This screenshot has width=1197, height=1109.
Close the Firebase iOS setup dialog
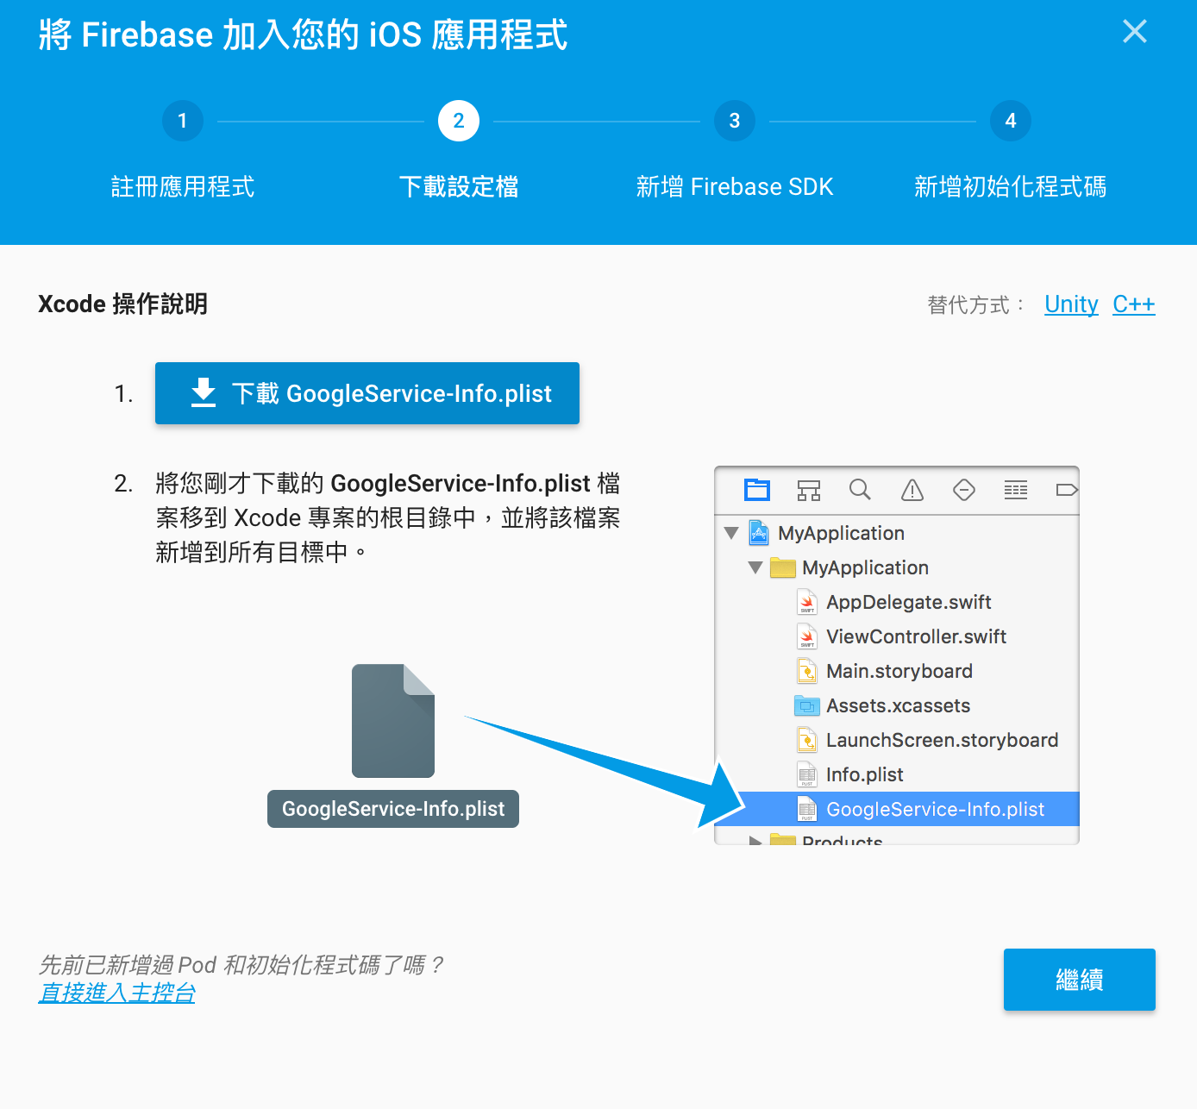pyautogui.click(x=1134, y=32)
